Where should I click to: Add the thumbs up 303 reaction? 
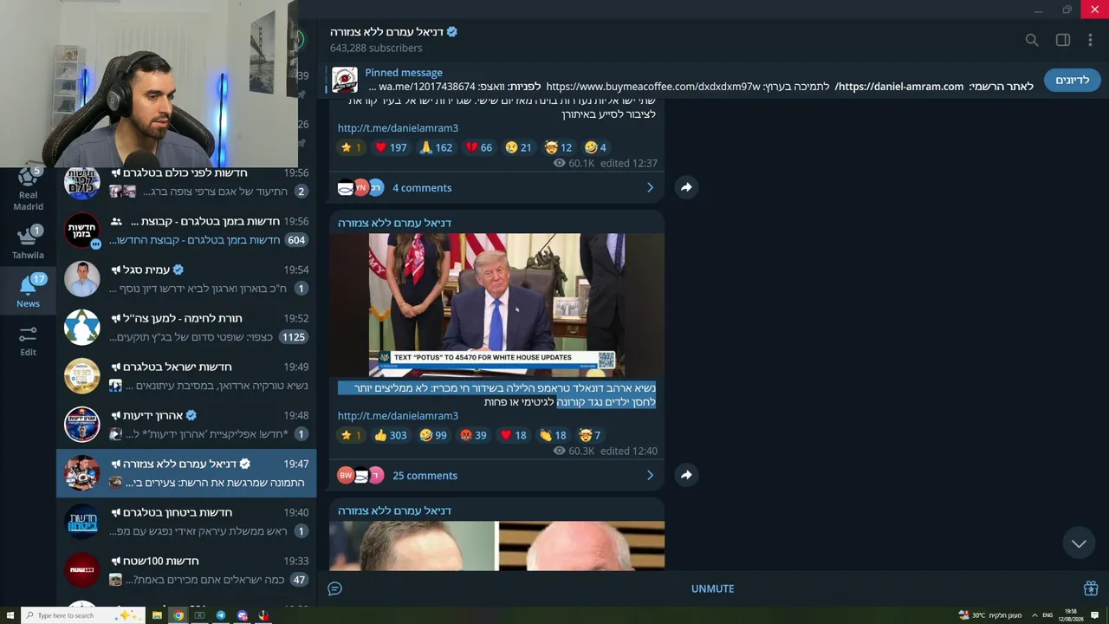[390, 435]
